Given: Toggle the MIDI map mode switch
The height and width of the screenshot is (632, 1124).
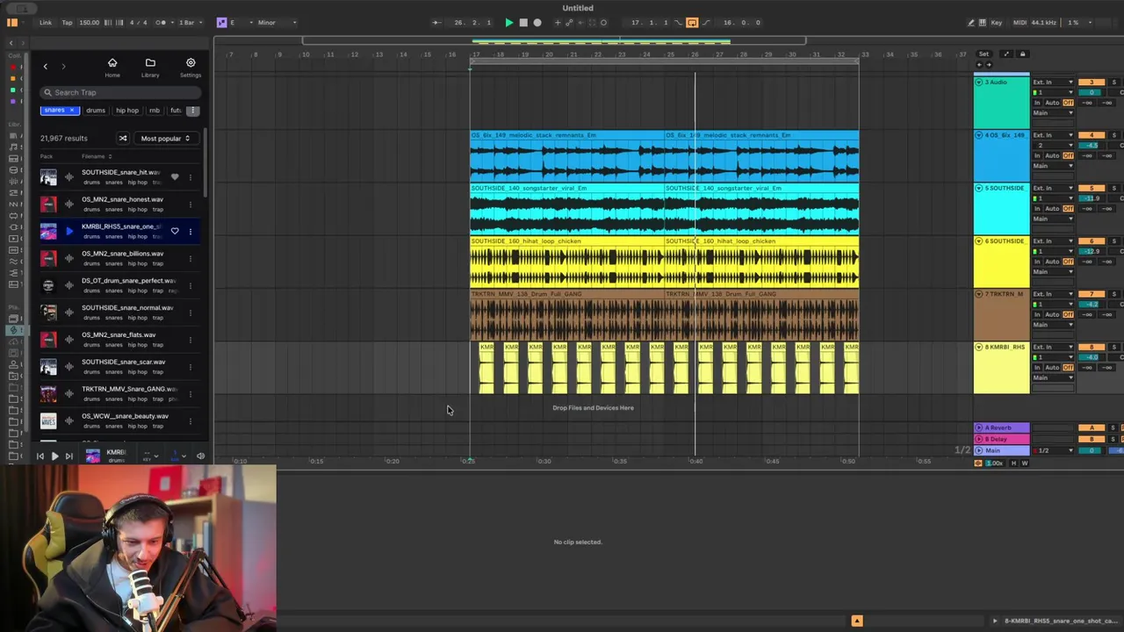Looking at the screenshot, I should pyautogui.click(x=1020, y=22).
